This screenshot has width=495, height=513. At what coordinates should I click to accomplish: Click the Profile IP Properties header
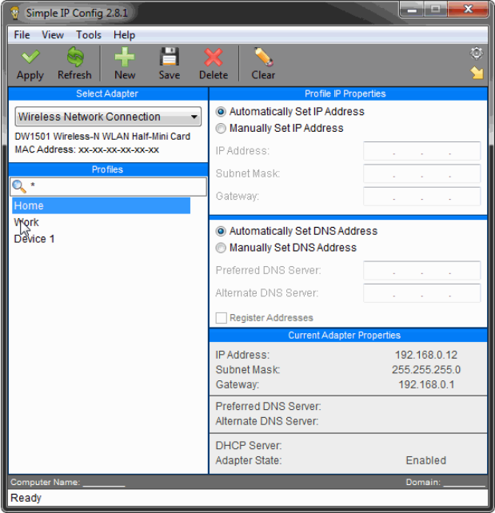pos(348,93)
